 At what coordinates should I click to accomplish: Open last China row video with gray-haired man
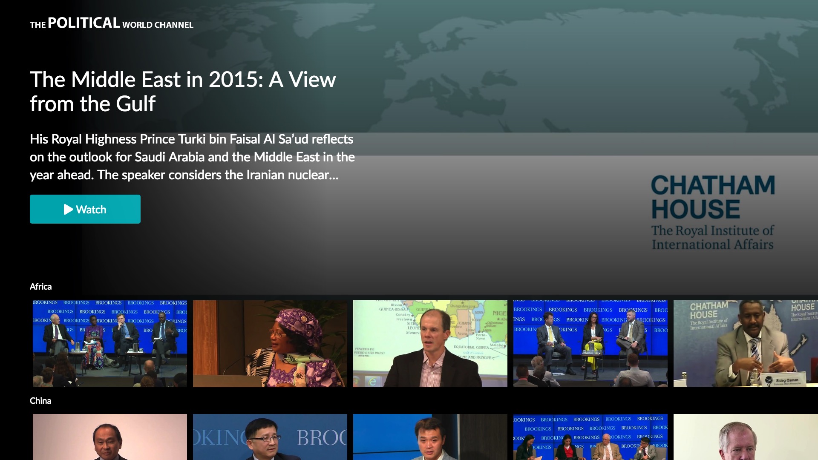click(x=746, y=437)
